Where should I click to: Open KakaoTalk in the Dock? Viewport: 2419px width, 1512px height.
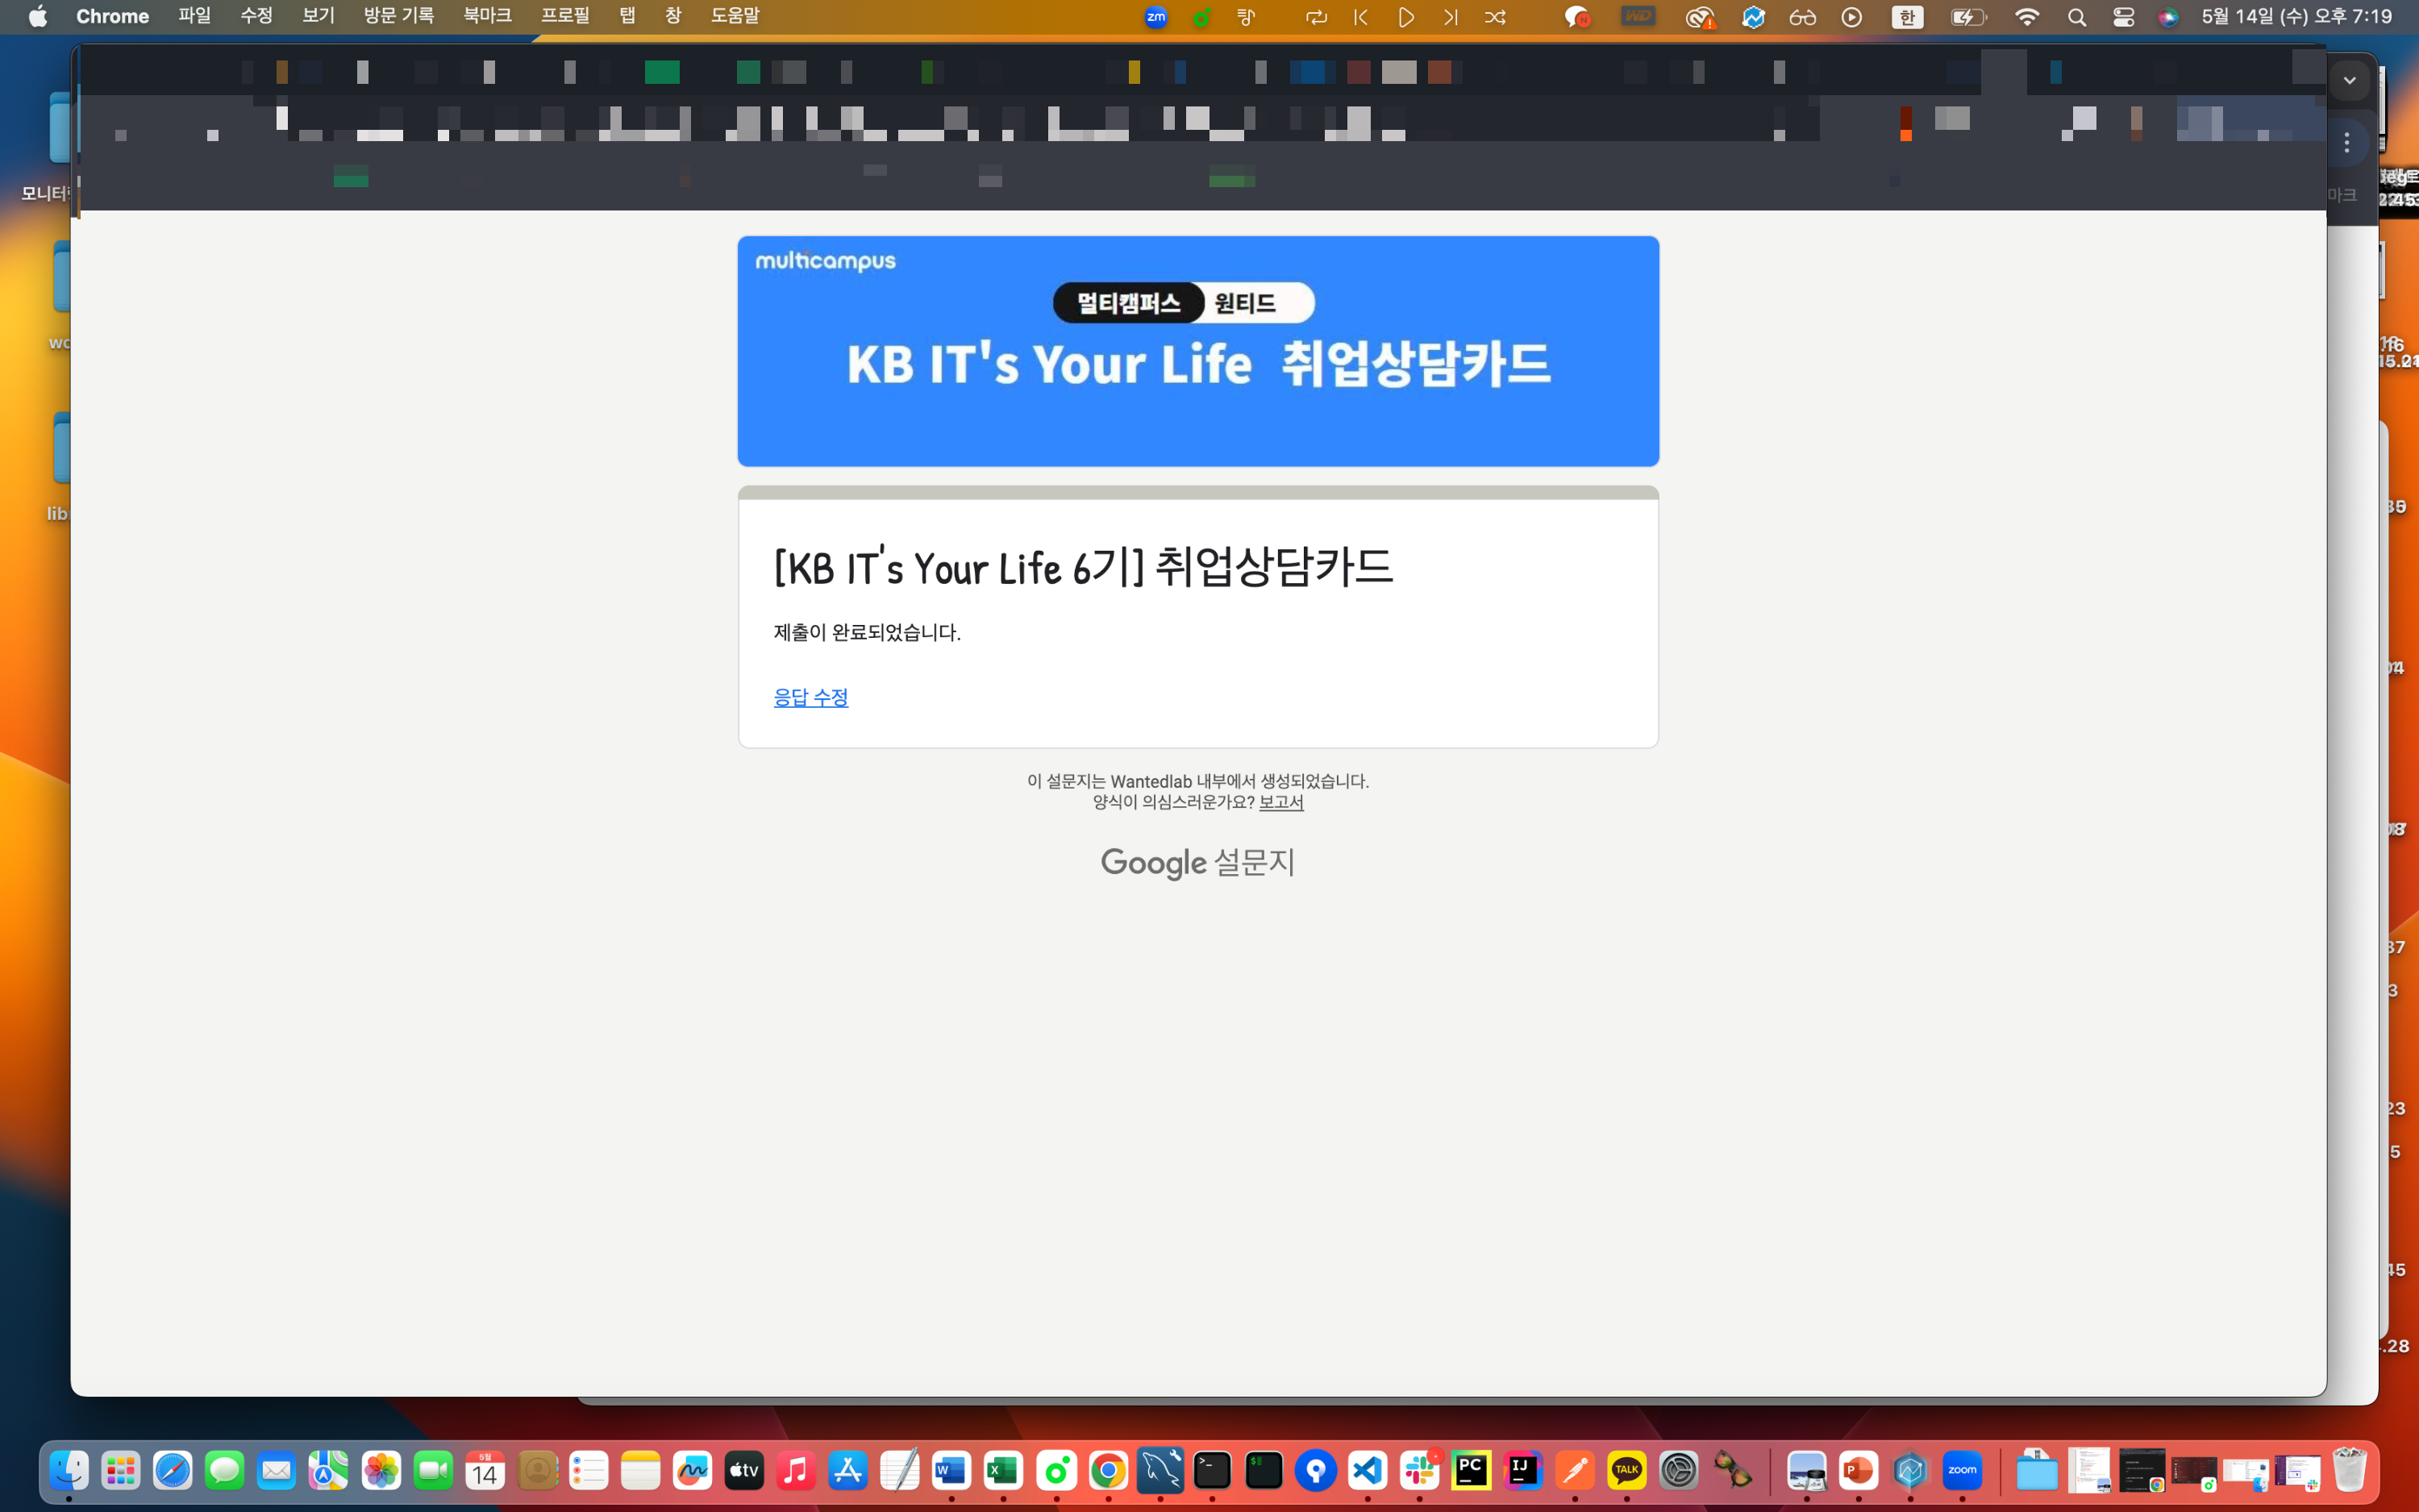click(1627, 1470)
